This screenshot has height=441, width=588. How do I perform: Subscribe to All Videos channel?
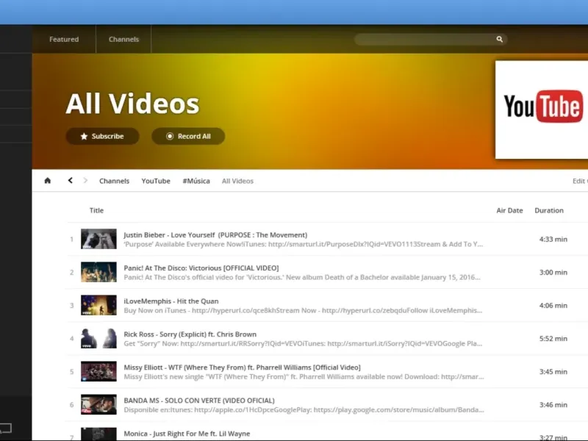pyautogui.click(x=102, y=136)
